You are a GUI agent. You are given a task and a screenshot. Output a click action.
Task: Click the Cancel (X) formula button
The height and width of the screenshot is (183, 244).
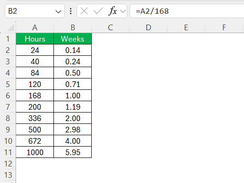84,11
